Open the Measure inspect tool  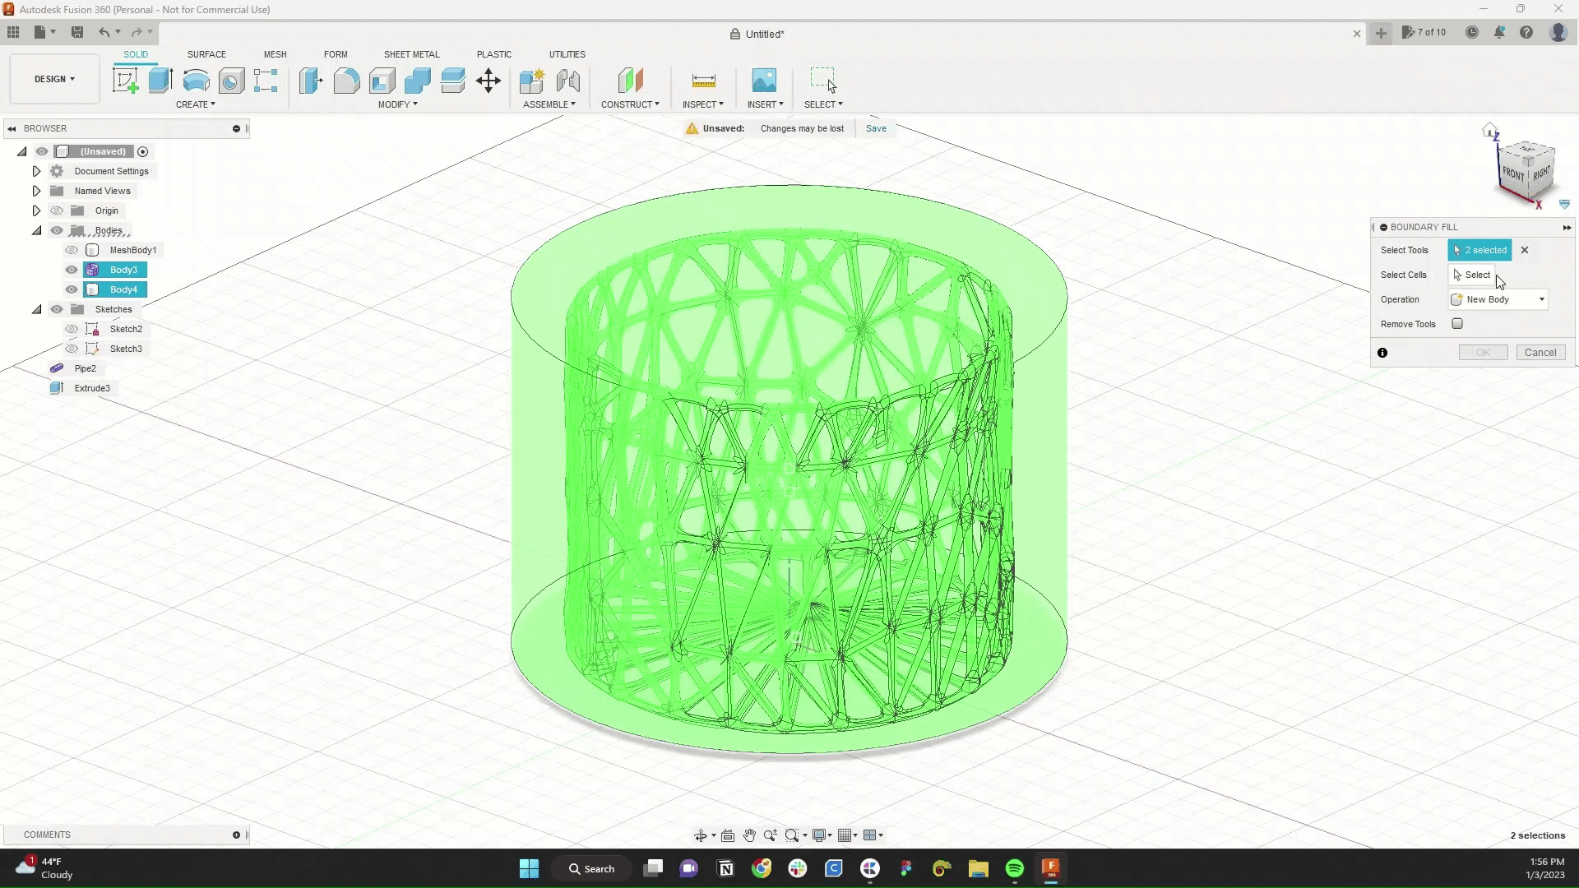pyautogui.click(x=703, y=81)
